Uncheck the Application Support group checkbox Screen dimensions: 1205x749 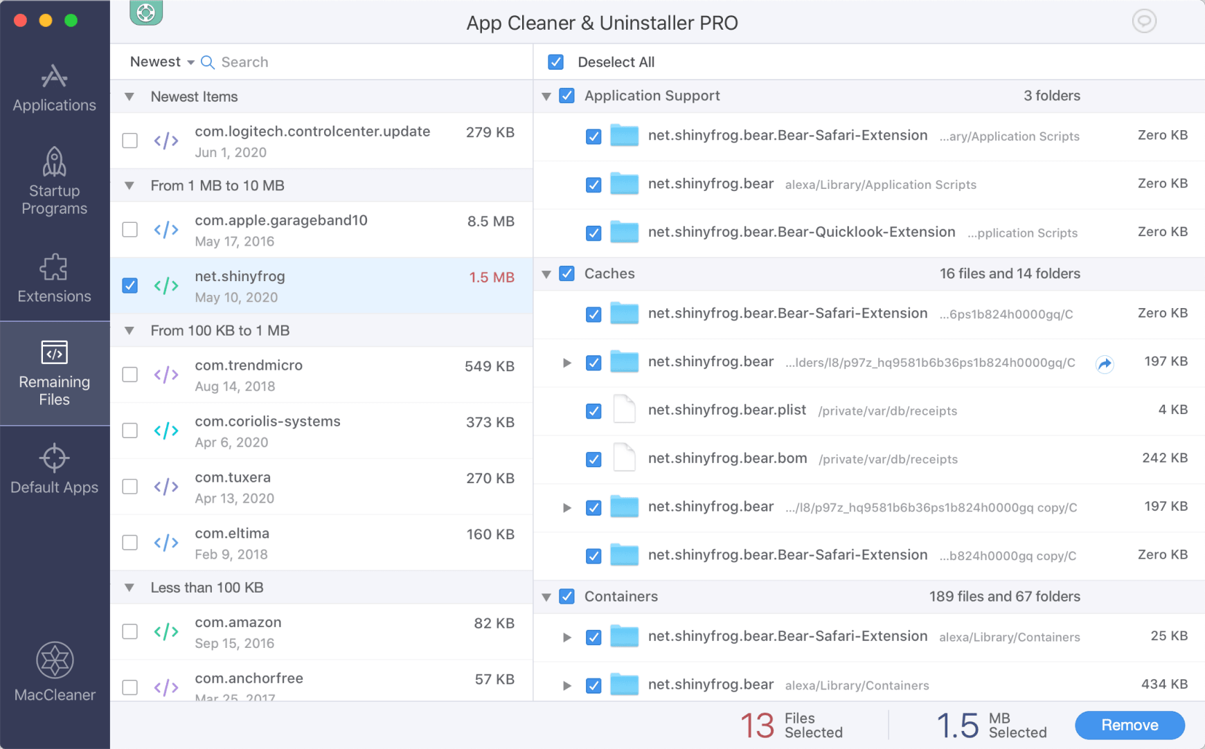coord(566,96)
